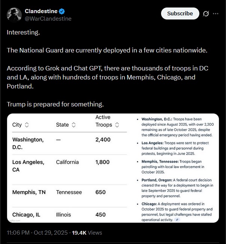Click the 19.4K Views count
Image resolution: width=226 pixels, height=244 pixels.
pos(87,233)
